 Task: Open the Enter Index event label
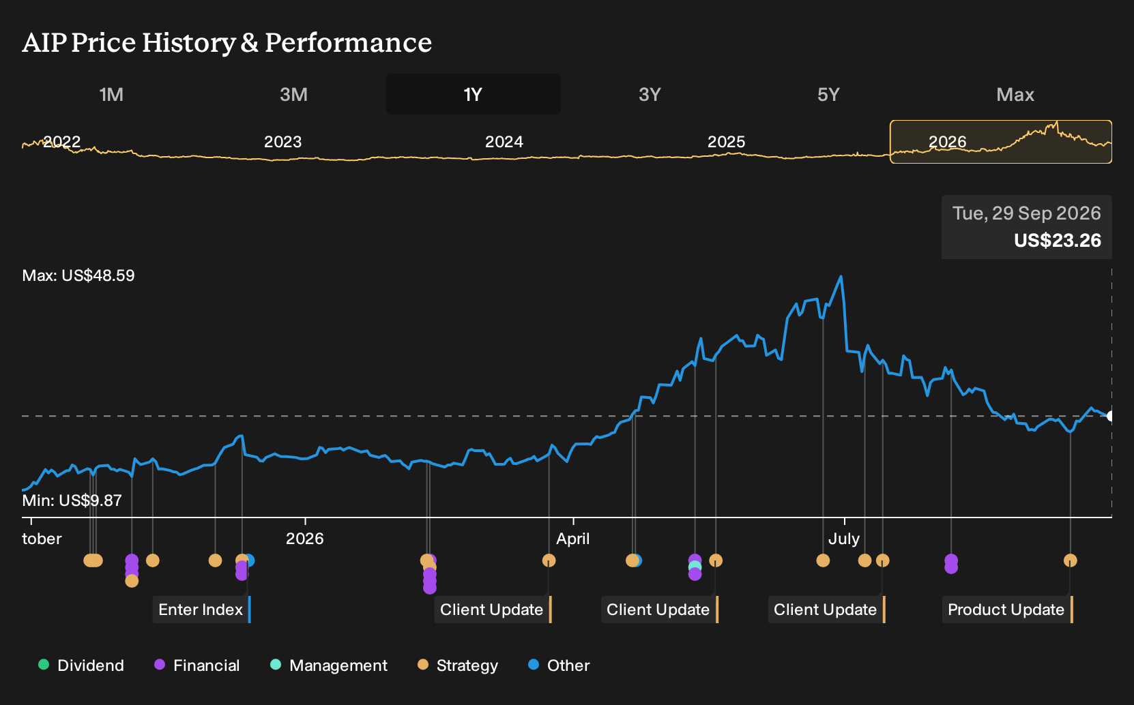coord(202,610)
